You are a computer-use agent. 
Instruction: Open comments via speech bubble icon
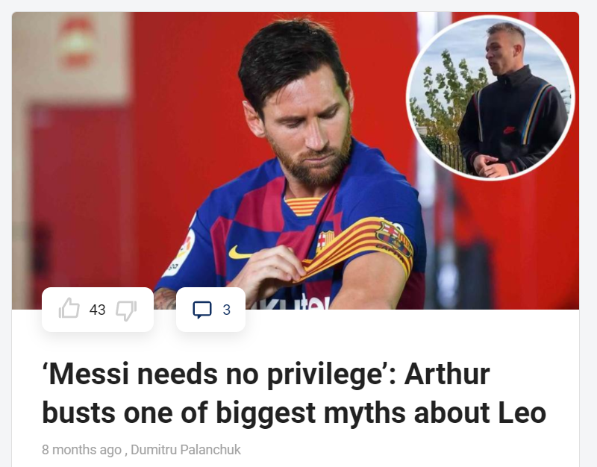tap(201, 310)
